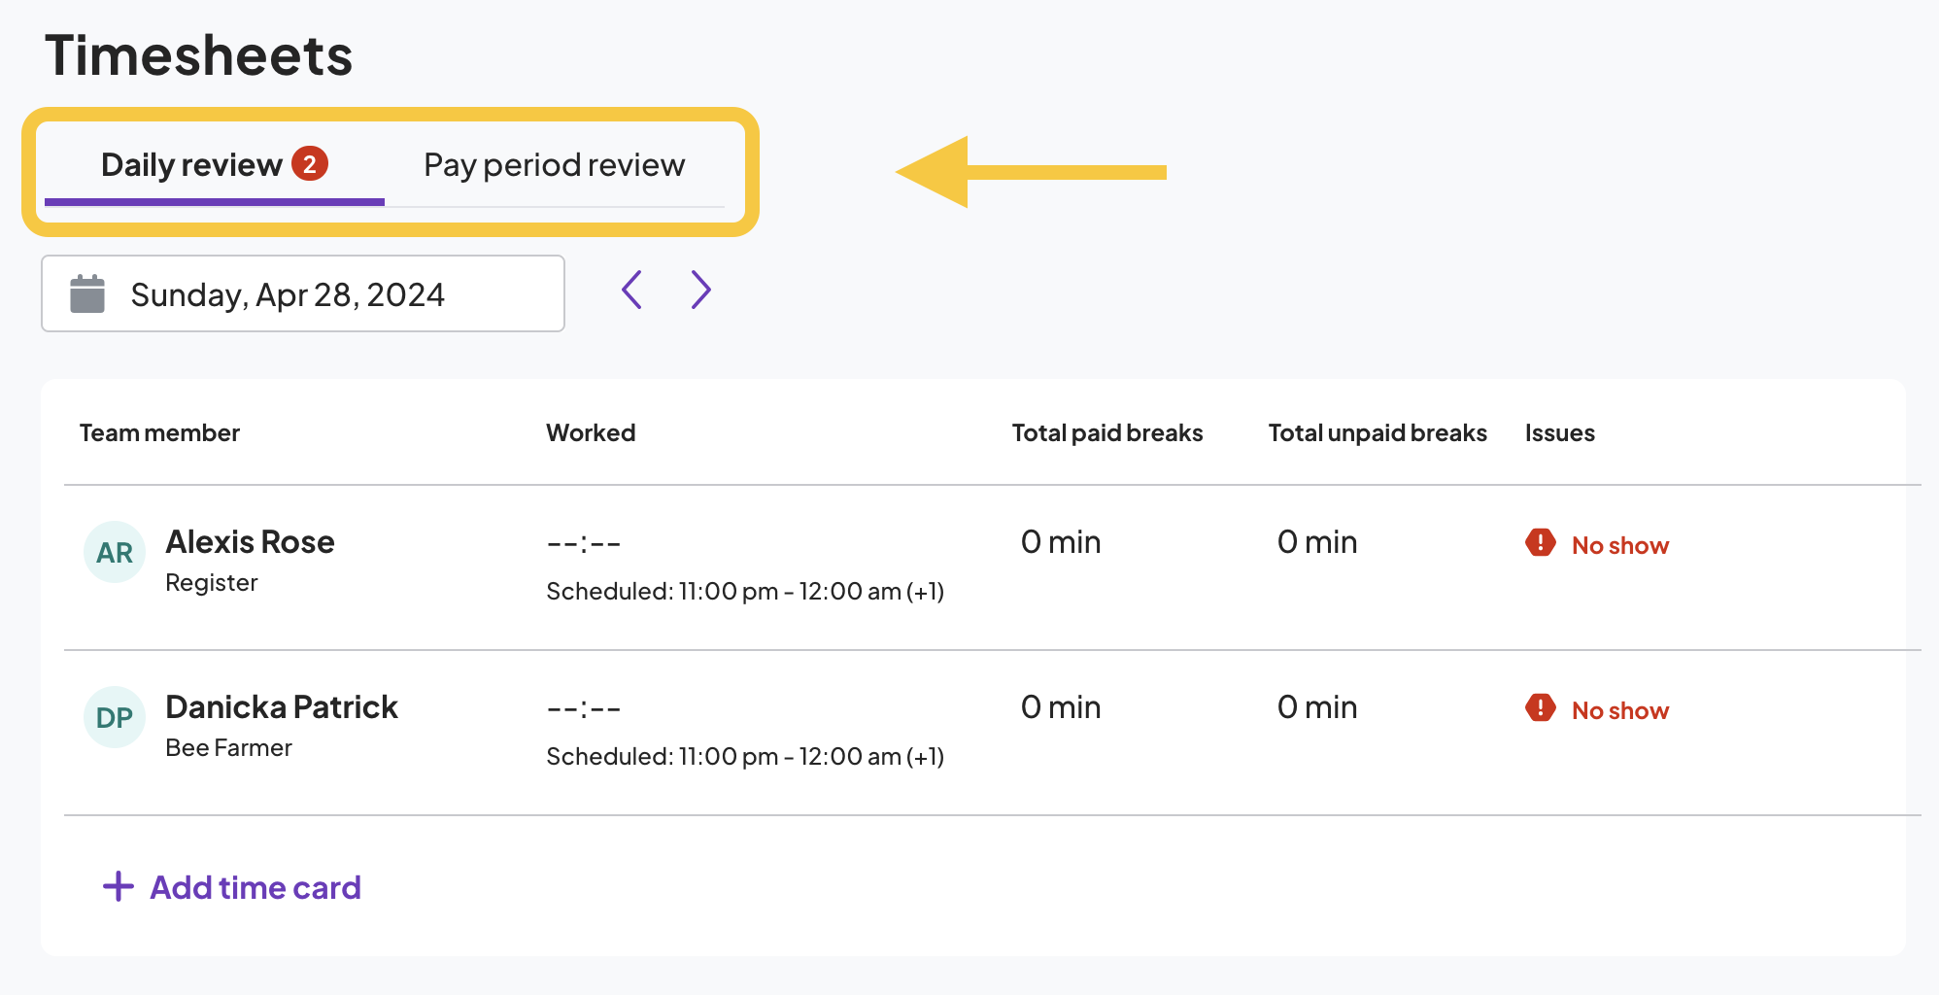This screenshot has height=995, width=1939.
Task: Click the Issues column header
Action: pos(1559,433)
